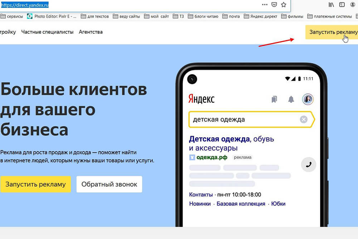This screenshot has height=239, width=358.
Task: Click the Яндекс logo in phone mockup
Action: click(201, 99)
